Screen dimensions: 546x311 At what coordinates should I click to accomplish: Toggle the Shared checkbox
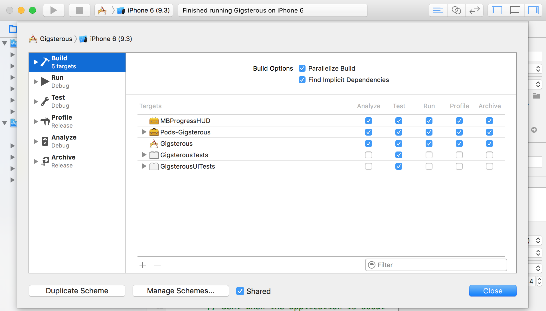(x=240, y=291)
